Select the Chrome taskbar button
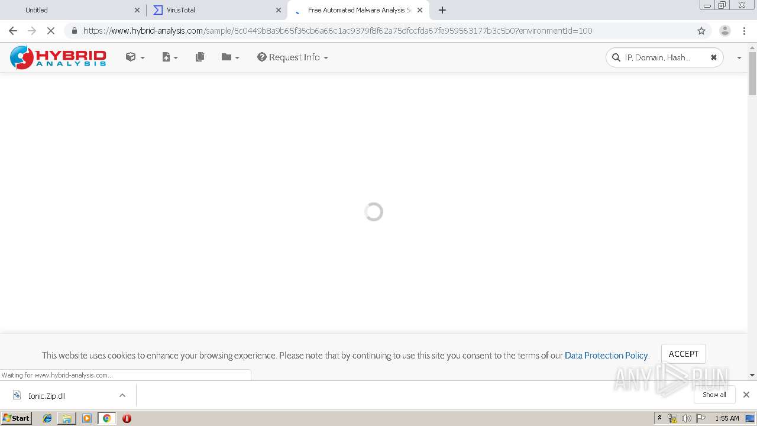Image resolution: width=757 pixels, height=426 pixels. coord(106,418)
